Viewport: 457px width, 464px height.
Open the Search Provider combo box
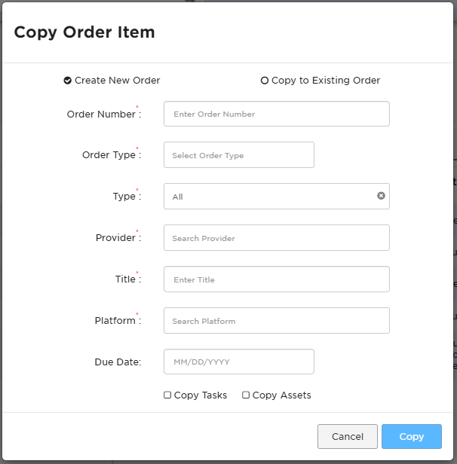(276, 237)
